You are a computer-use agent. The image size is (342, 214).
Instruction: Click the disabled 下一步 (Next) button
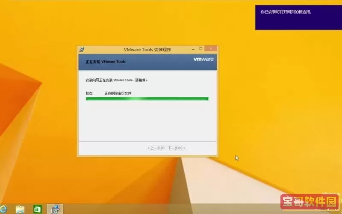177,148
